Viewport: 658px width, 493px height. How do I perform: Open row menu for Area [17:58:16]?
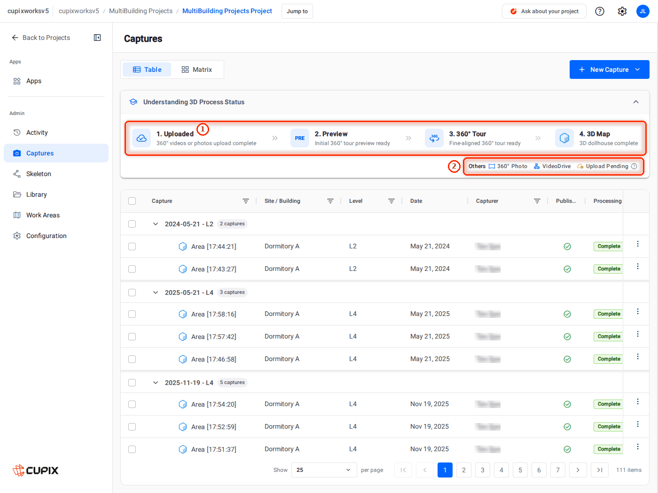point(638,311)
